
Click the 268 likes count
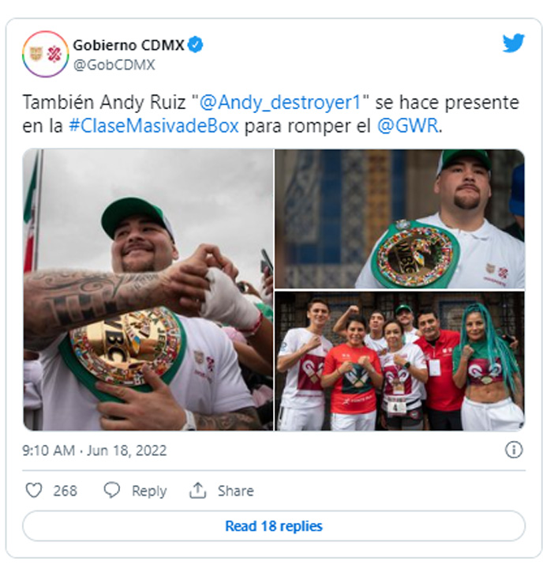[66, 491]
